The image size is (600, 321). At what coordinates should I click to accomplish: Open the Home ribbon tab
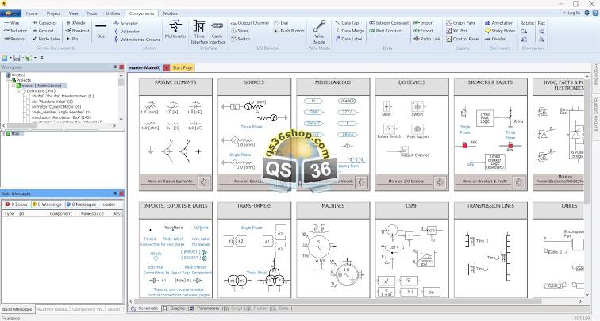pyautogui.click(x=32, y=13)
